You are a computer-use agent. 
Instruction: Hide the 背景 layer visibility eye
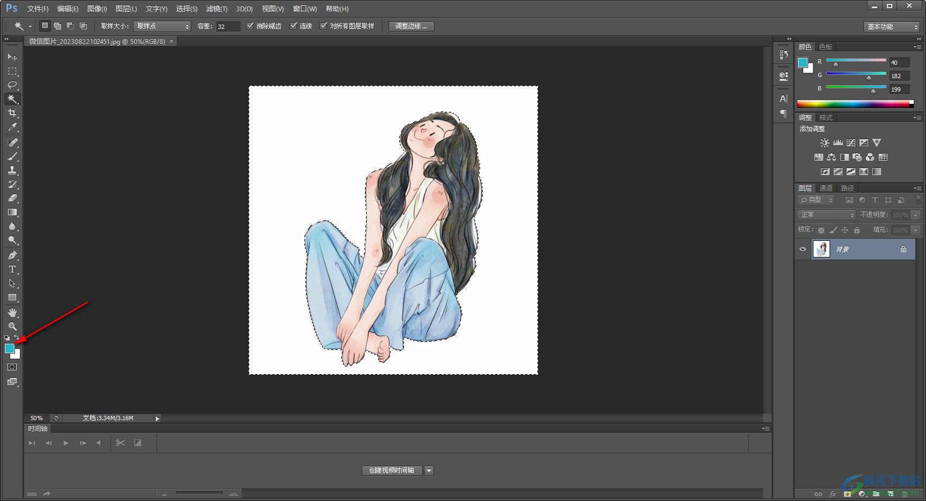[x=803, y=249]
